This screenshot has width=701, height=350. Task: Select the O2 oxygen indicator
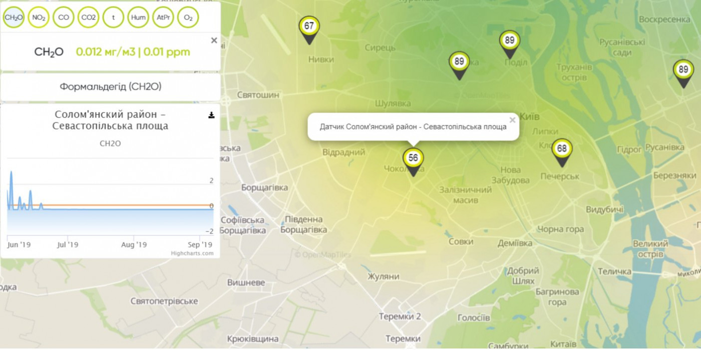[188, 17]
